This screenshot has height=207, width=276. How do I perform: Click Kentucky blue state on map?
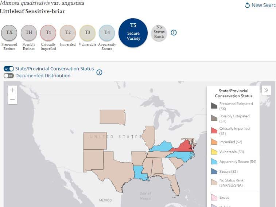(x=163, y=147)
